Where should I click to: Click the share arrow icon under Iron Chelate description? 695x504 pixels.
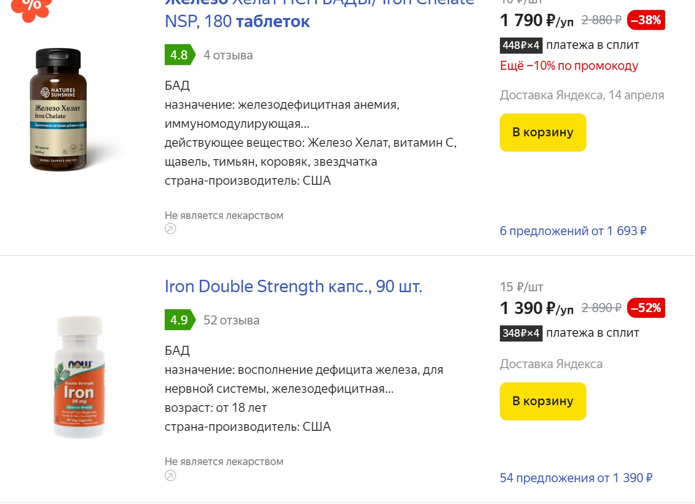171,228
